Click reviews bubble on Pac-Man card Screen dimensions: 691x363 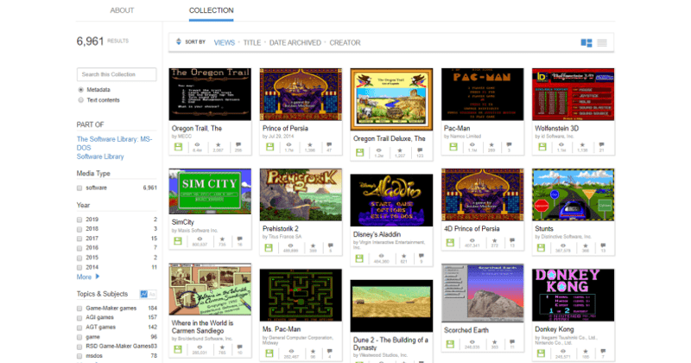(509, 144)
